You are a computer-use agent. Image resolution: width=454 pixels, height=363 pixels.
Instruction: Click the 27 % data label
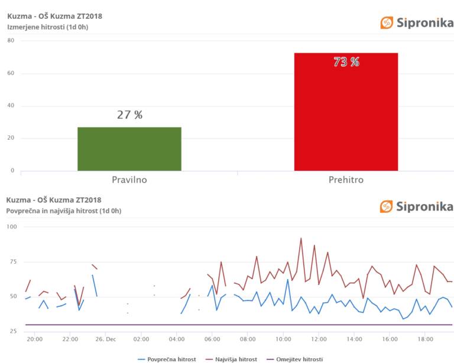pyautogui.click(x=129, y=115)
